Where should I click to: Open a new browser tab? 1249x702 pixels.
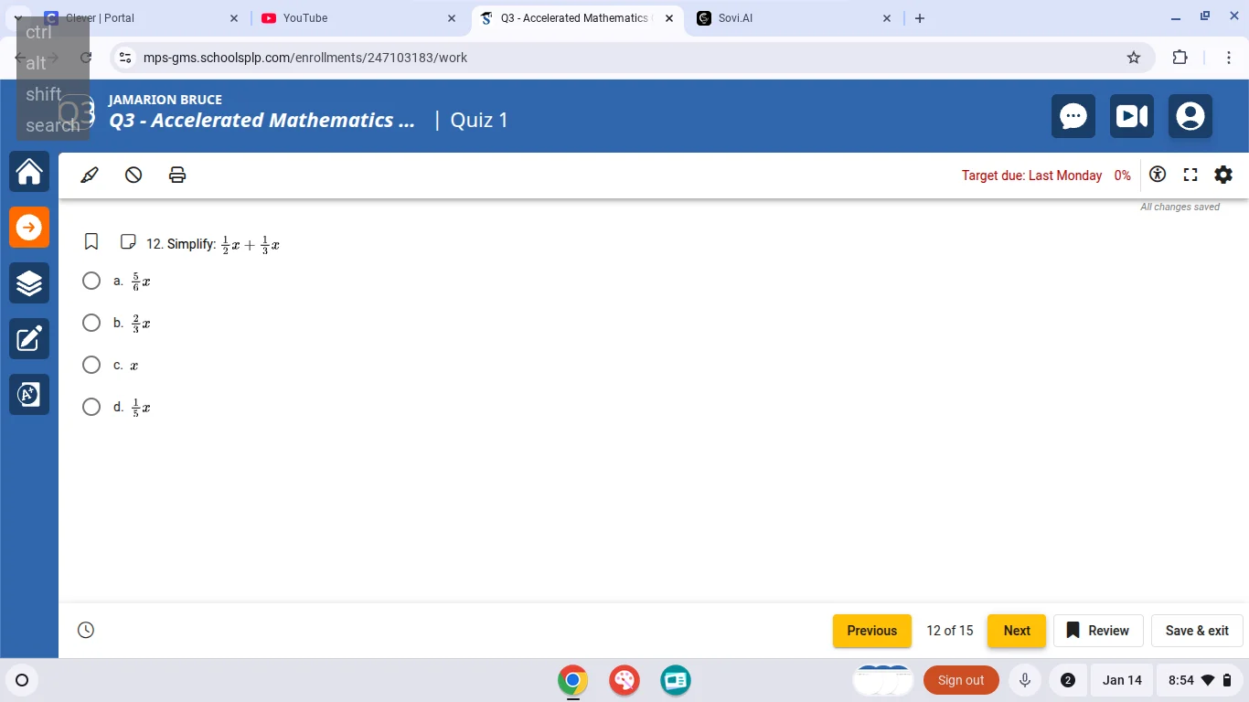pos(920,18)
